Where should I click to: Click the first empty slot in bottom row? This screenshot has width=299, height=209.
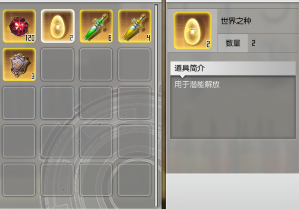pyautogui.click(x=19, y=180)
